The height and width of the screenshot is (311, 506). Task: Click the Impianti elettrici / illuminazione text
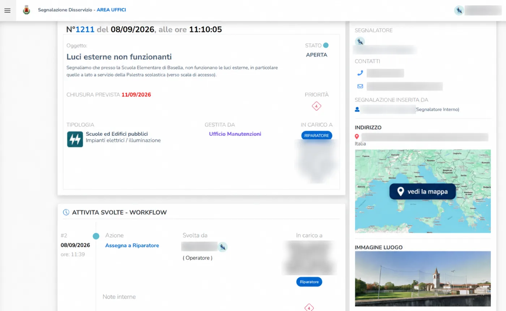[123, 141]
